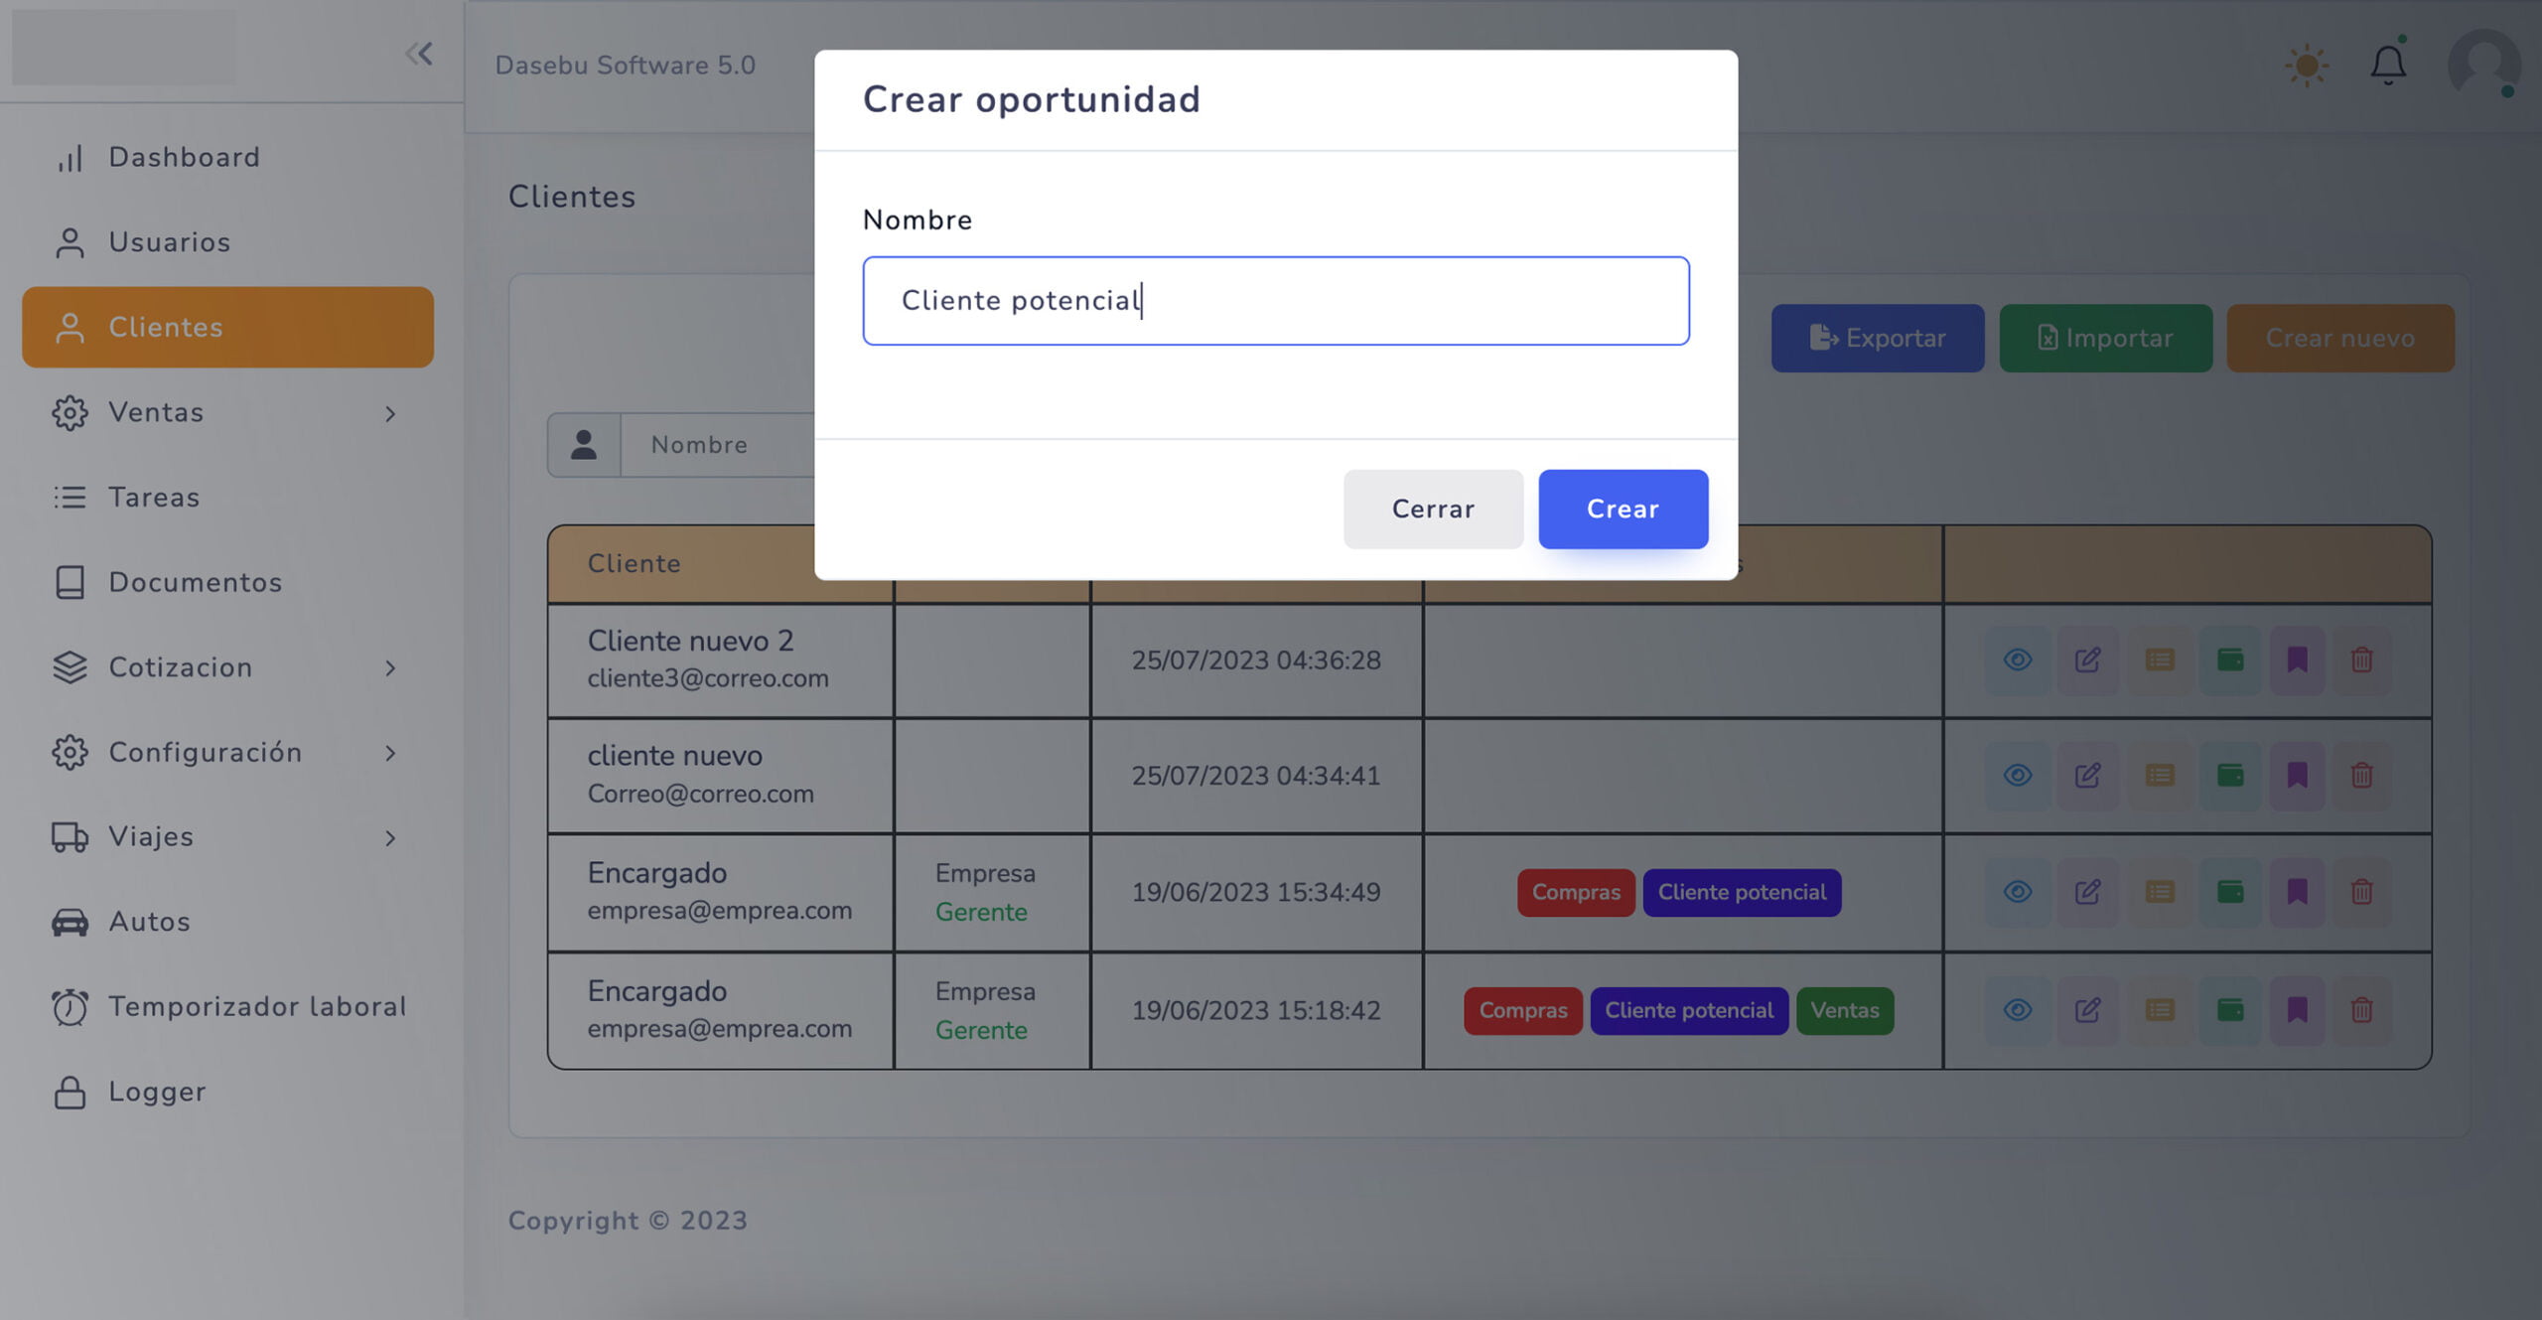Expand the Ventas submenu chevron
Screen dimensions: 2542x1320
tap(390, 413)
